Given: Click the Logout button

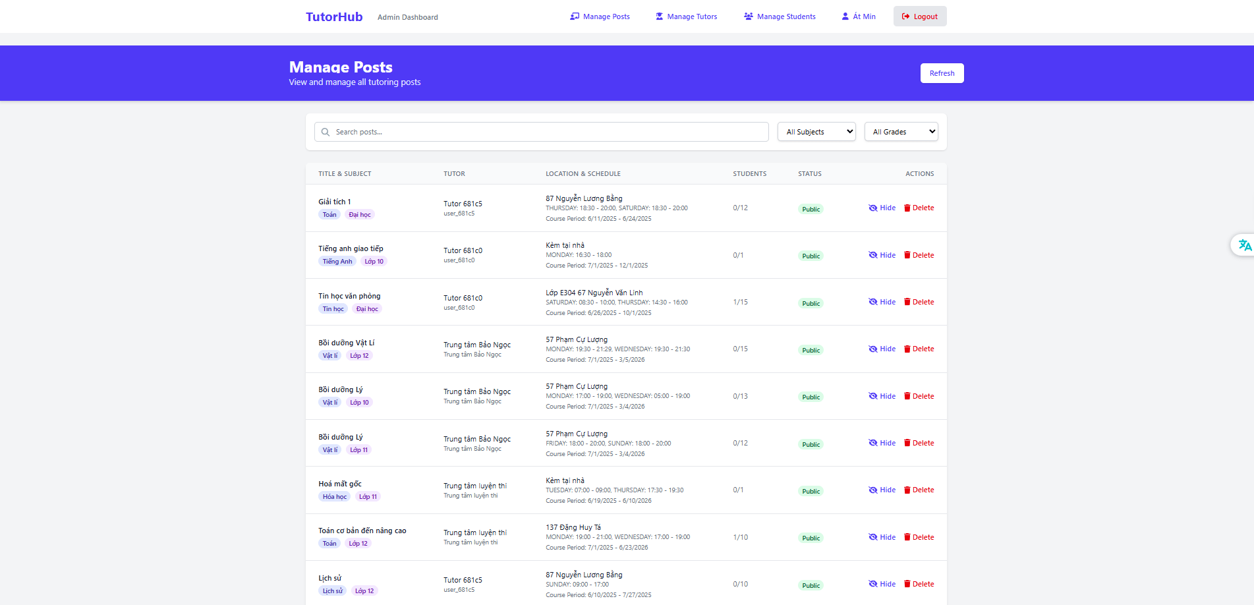Looking at the screenshot, I should 920,16.
